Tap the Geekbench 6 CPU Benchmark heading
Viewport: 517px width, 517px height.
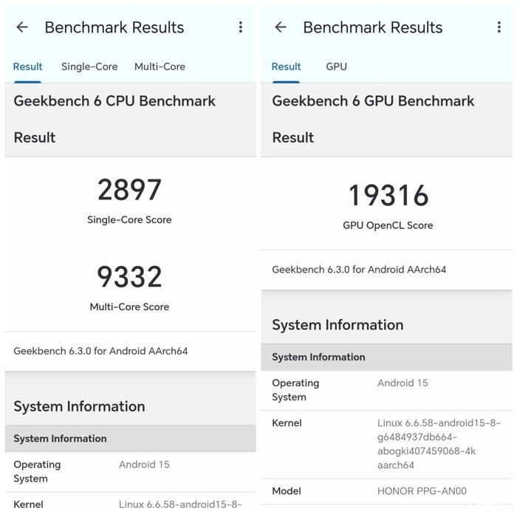[114, 101]
